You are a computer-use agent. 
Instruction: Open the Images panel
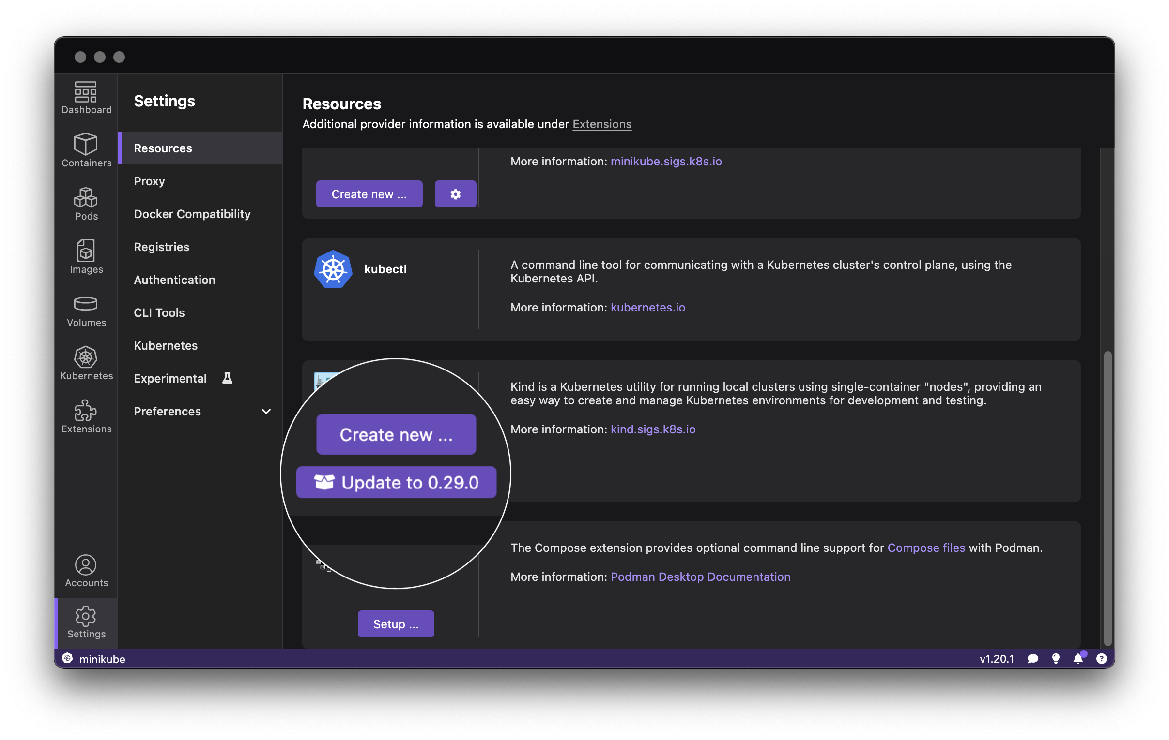click(x=85, y=257)
